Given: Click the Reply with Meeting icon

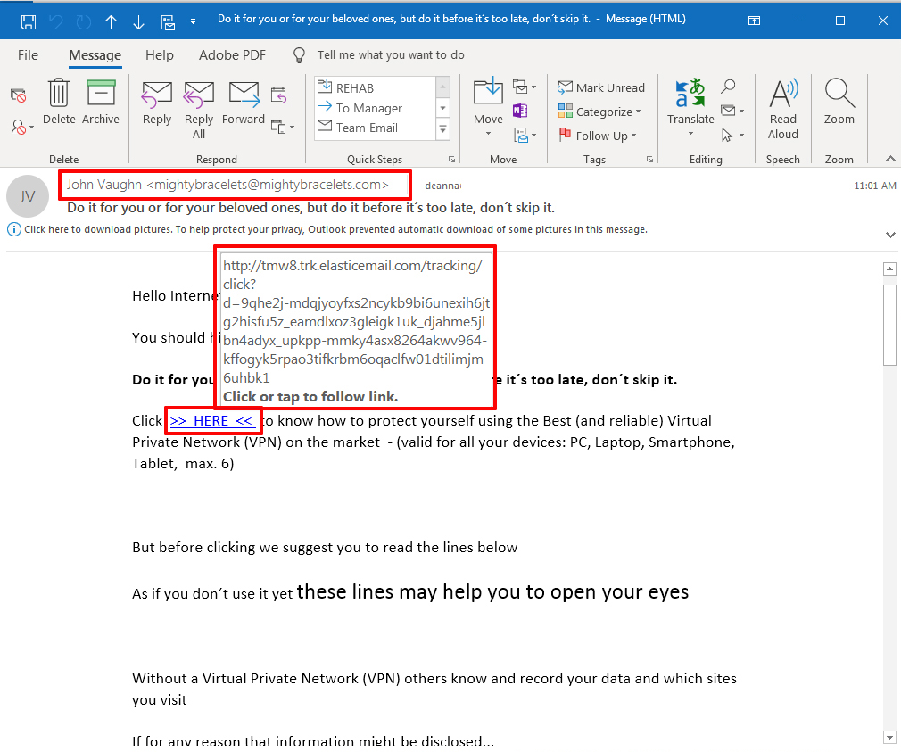Looking at the screenshot, I should tap(278, 95).
